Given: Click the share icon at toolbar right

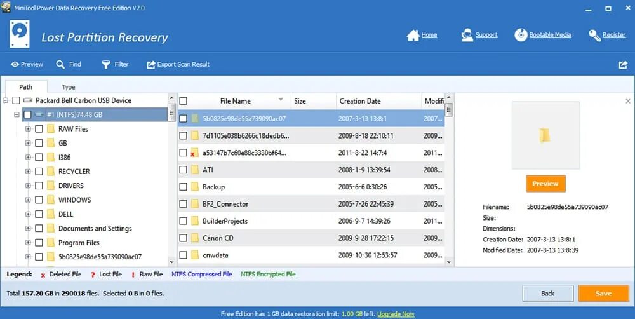Looking at the screenshot, I should coord(624,64).
